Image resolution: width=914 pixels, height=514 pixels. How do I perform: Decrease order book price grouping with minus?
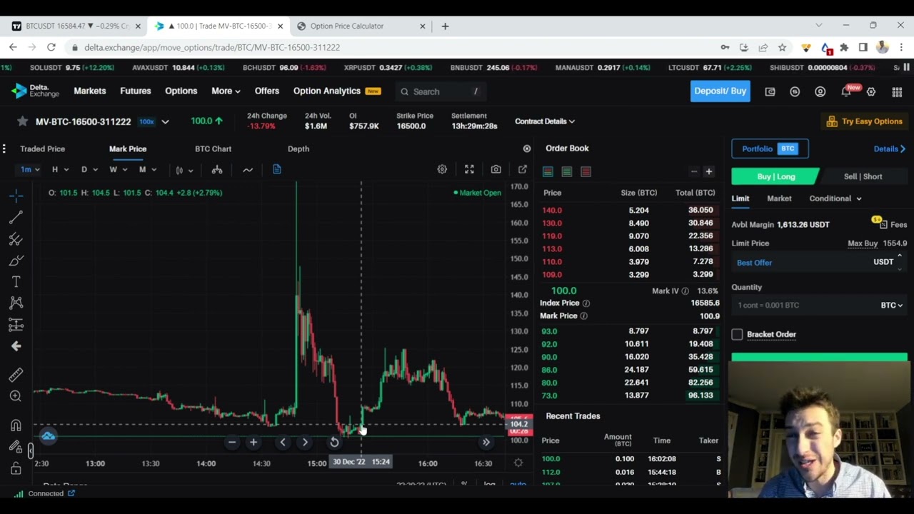[x=693, y=171]
